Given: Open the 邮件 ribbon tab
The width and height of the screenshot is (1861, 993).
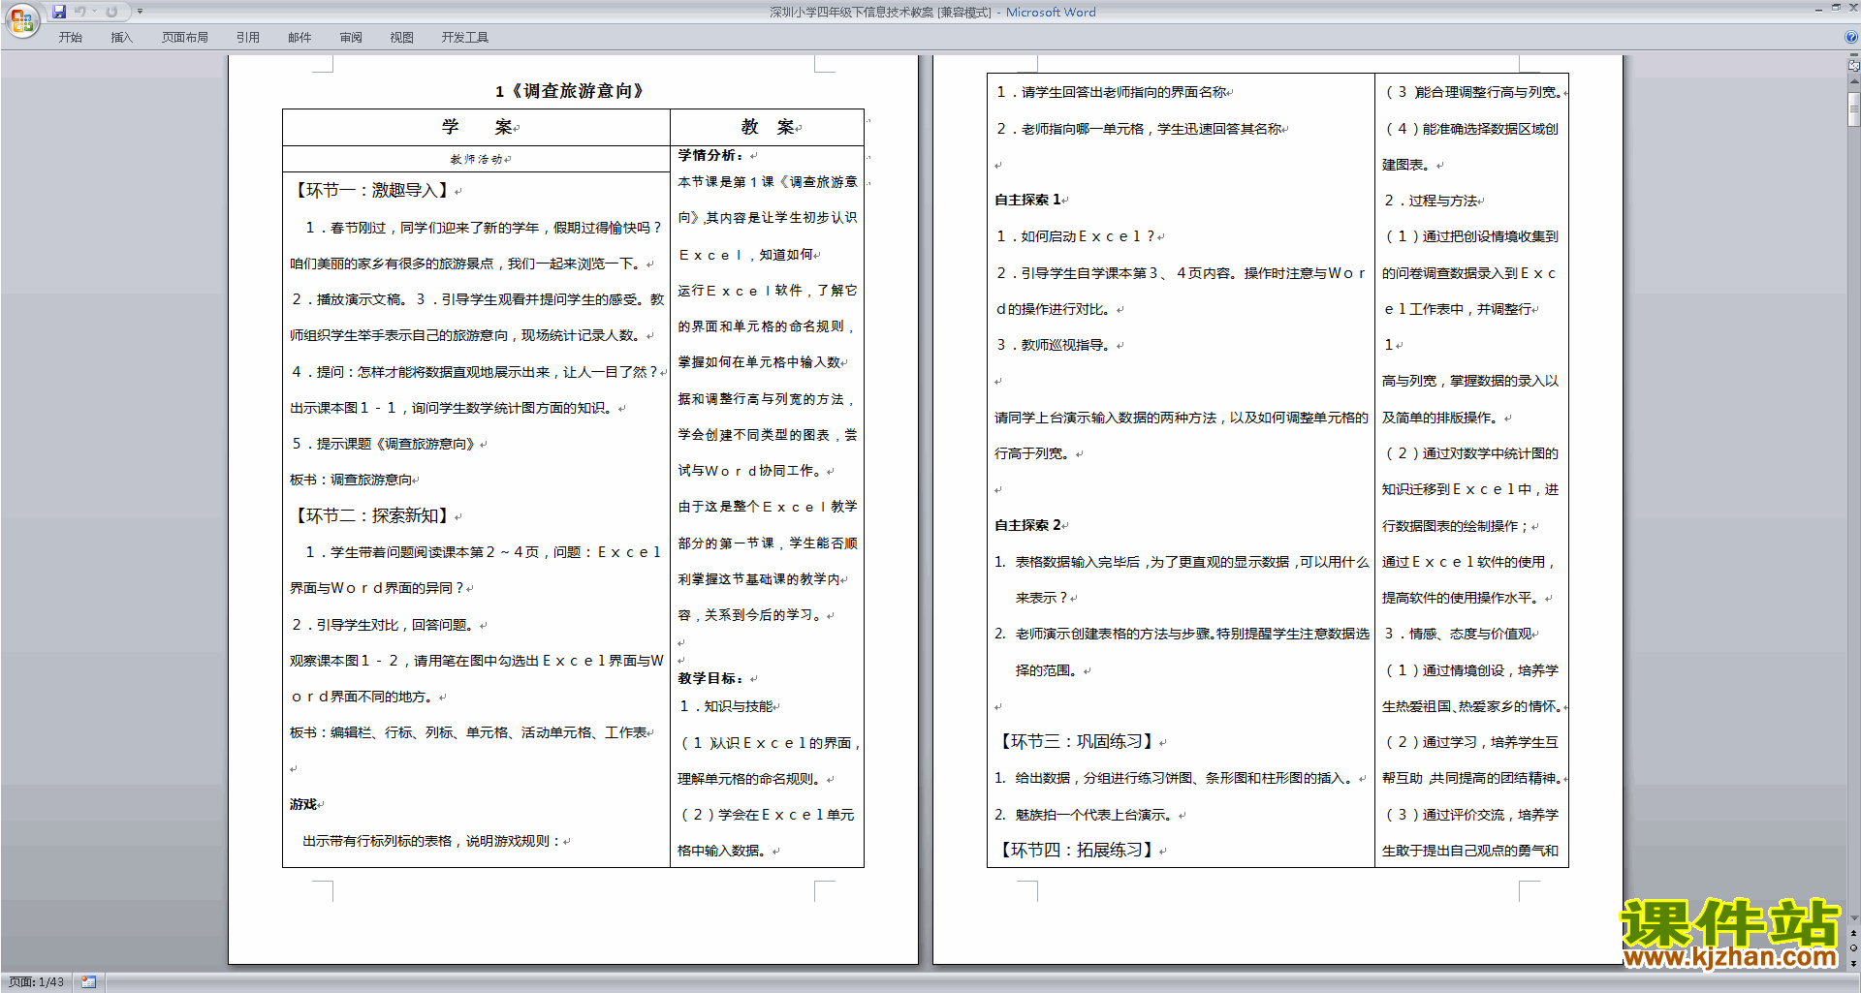Looking at the screenshot, I should (300, 38).
